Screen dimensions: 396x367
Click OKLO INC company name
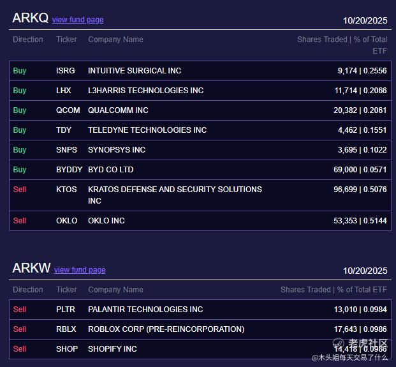(106, 221)
